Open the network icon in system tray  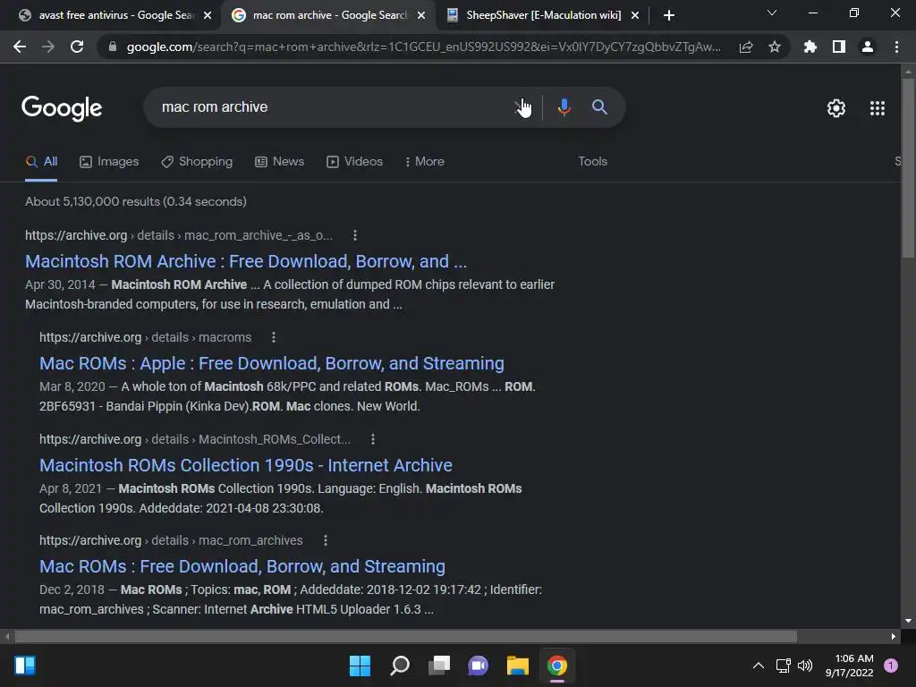coord(783,666)
